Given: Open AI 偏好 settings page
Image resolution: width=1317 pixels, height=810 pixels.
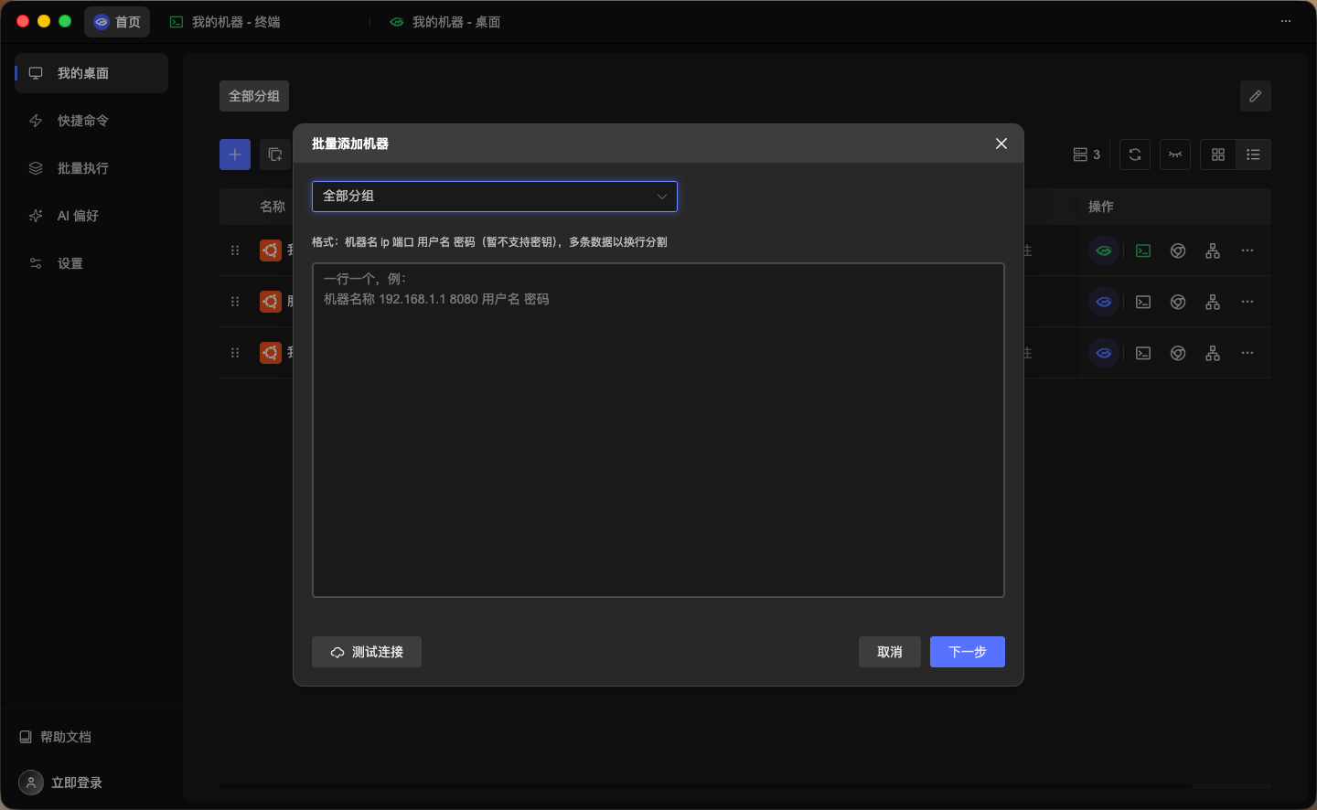Looking at the screenshot, I should [91, 216].
